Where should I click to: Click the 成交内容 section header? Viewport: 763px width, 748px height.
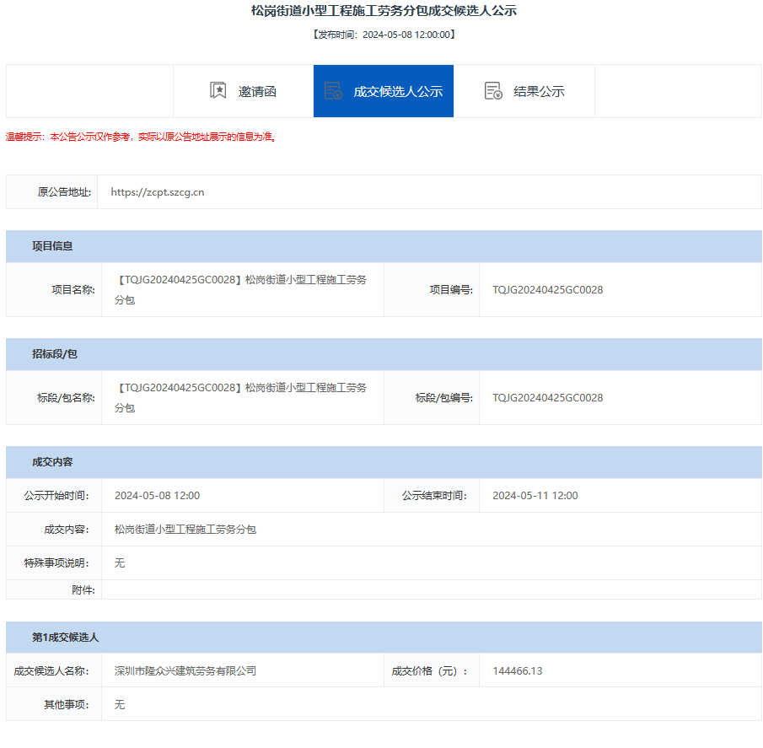[x=52, y=462]
